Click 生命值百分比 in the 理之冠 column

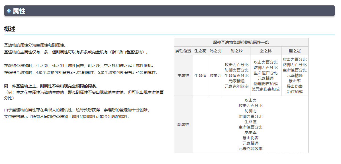(295, 70)
